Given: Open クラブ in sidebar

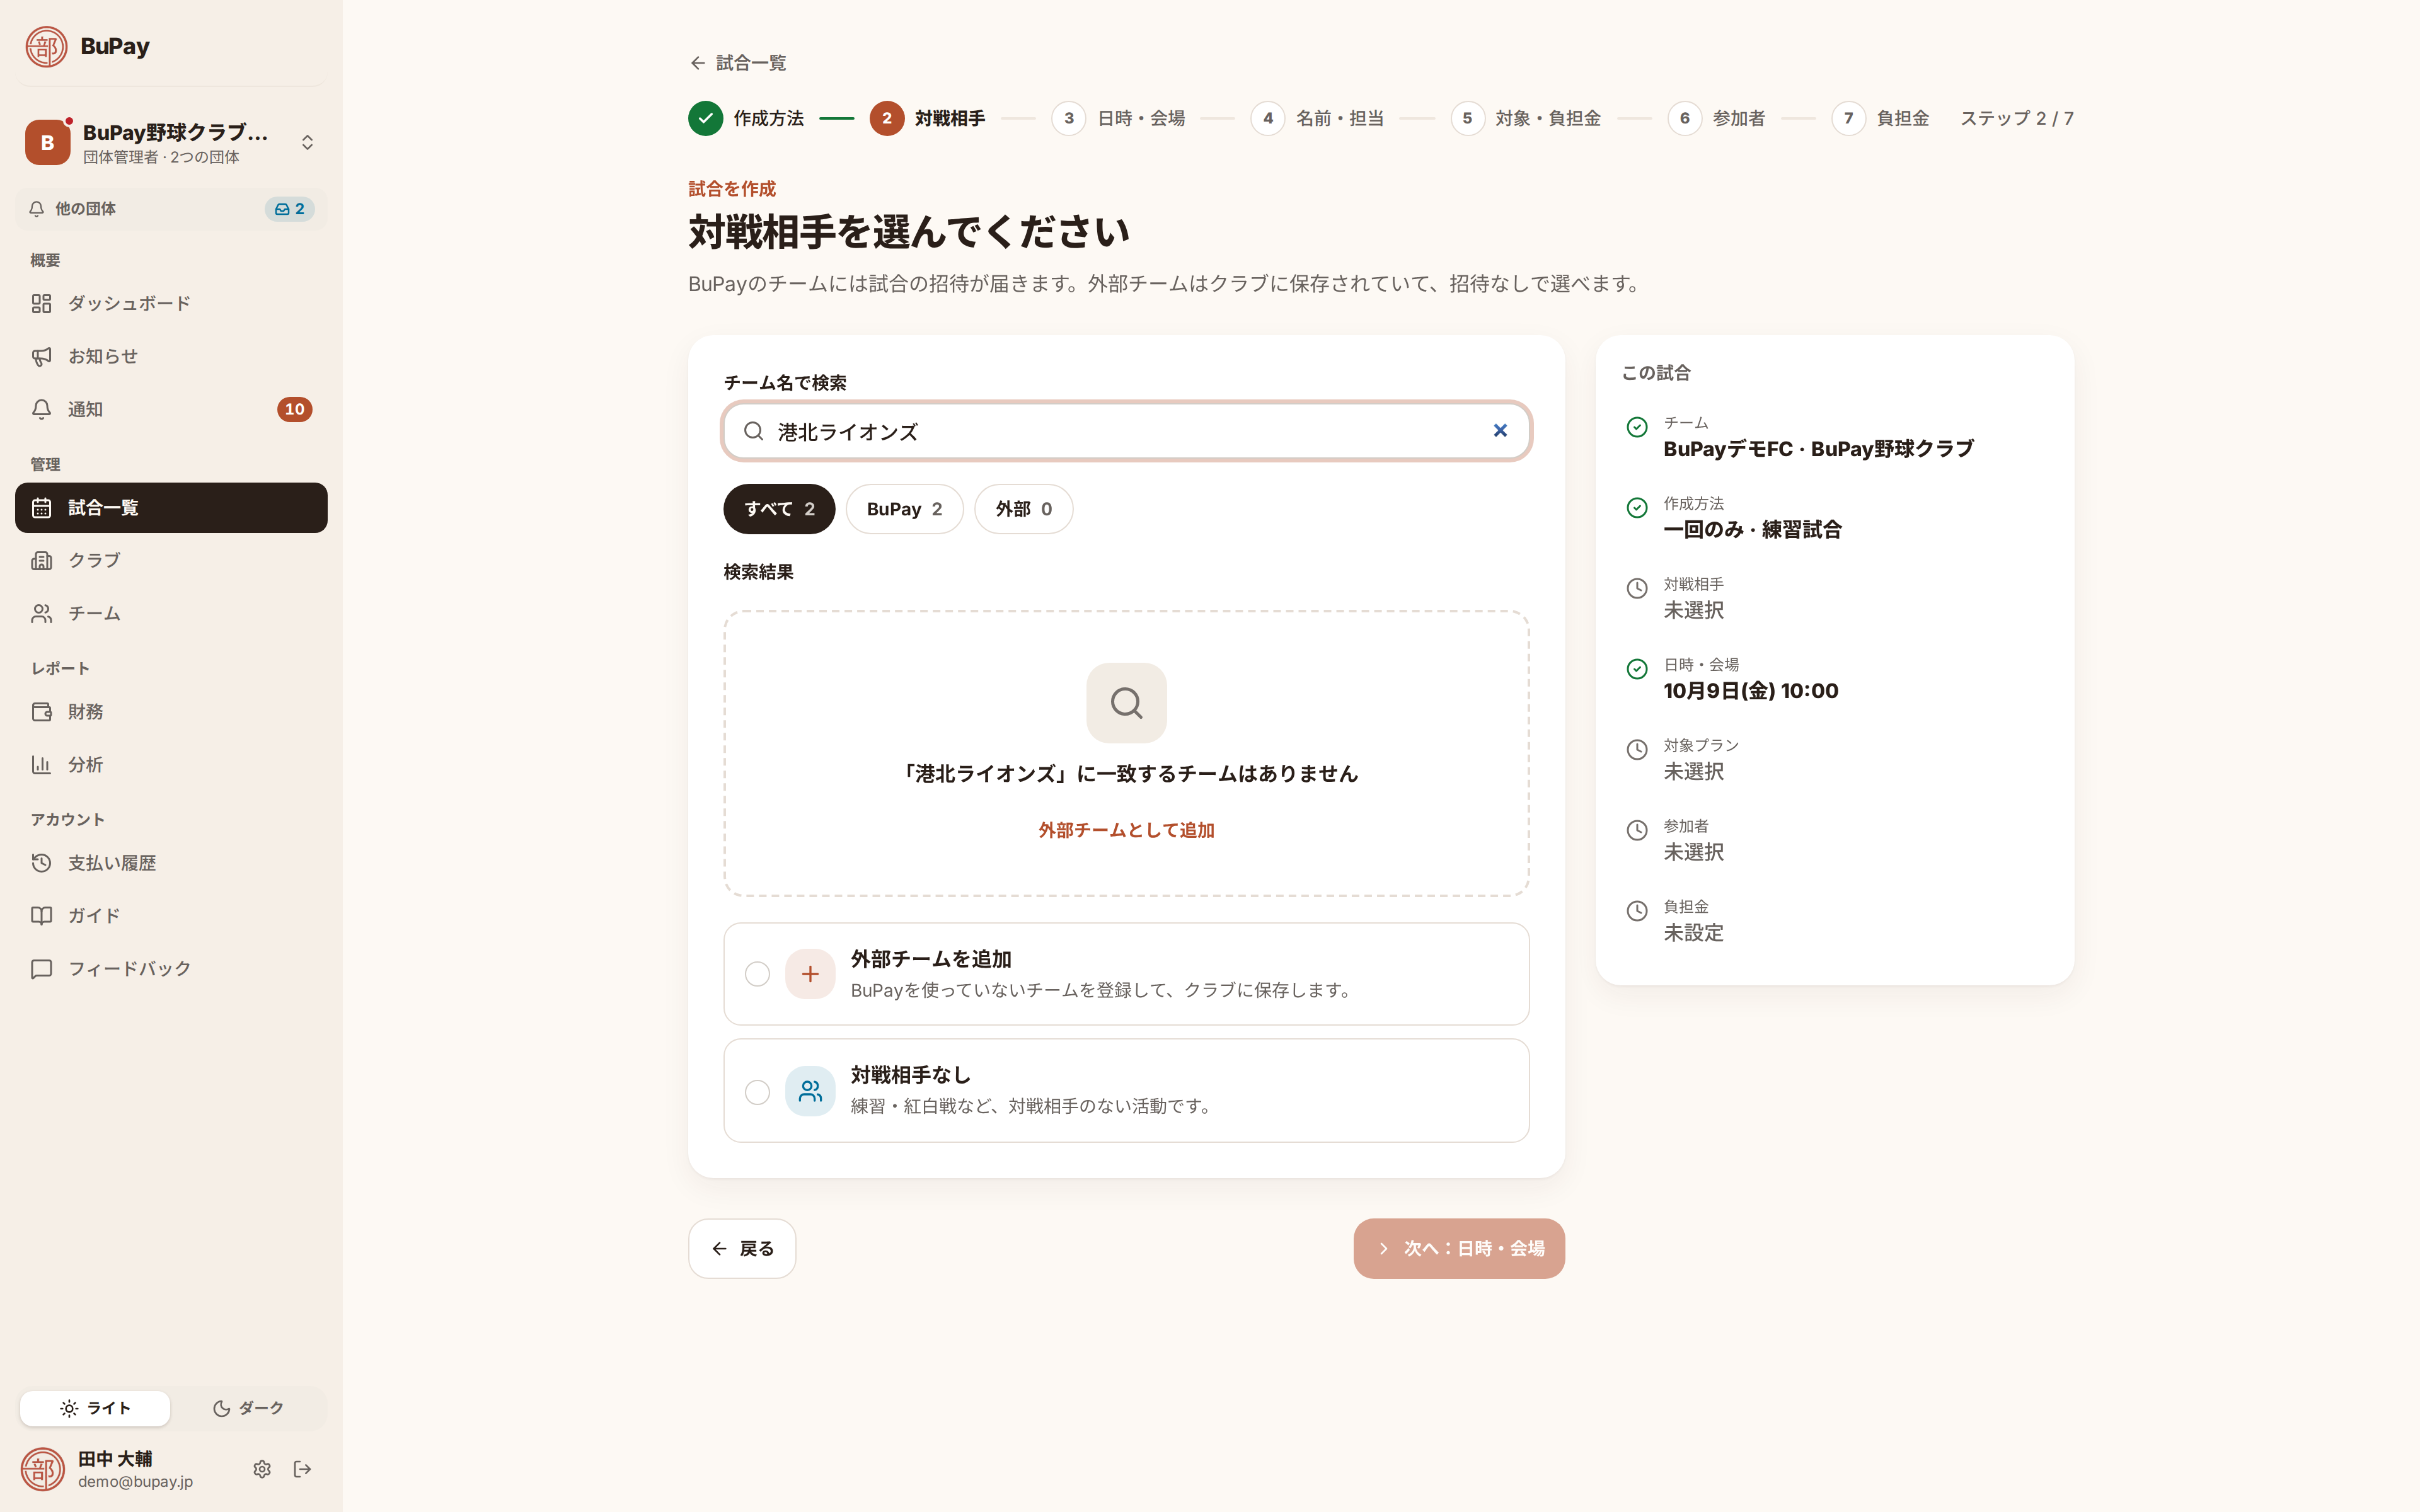Looking at the screenshot, I should pyautogui.click(x=171, y=560).
